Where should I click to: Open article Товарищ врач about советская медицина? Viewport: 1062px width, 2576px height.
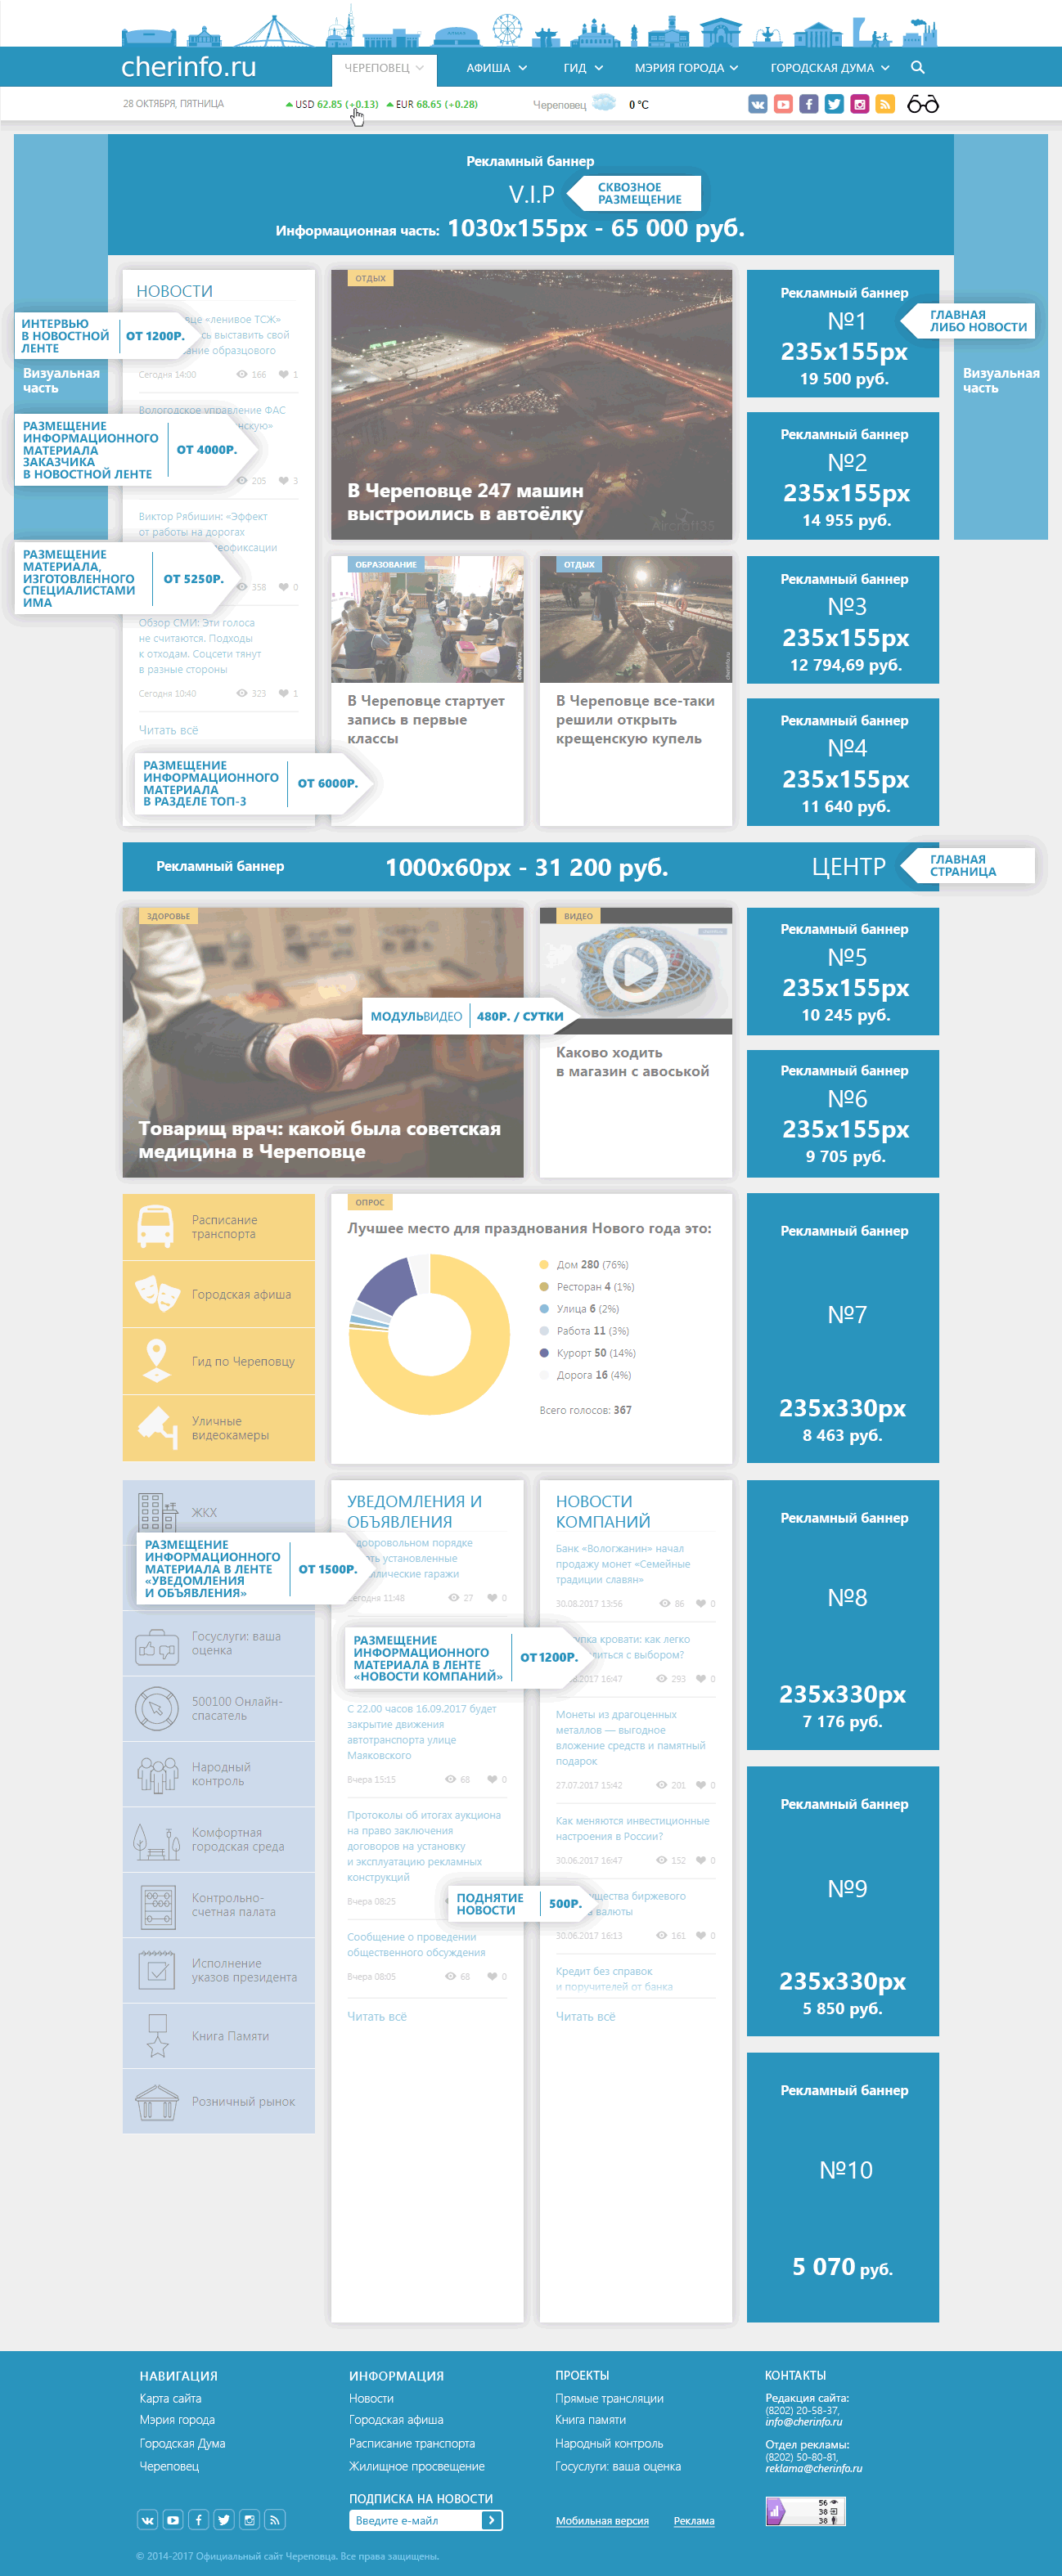click(x=319, y=1140)
